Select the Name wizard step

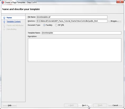[9, 18]
